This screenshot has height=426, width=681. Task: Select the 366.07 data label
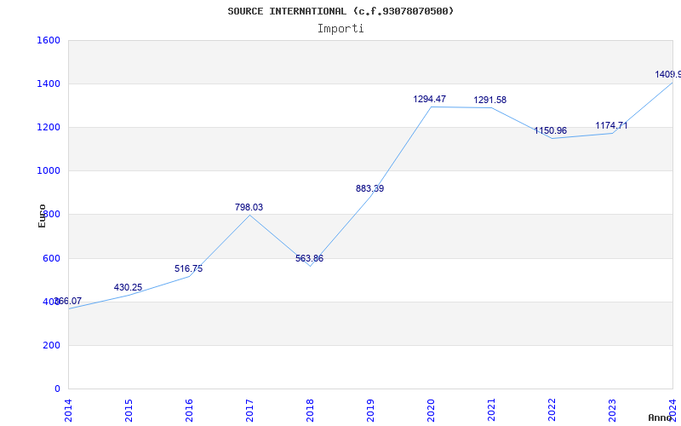67,302
